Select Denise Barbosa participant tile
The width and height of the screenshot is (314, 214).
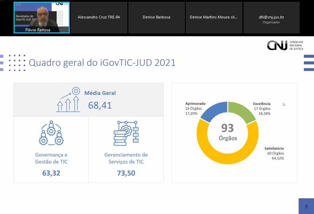click(x=156, y=17)
